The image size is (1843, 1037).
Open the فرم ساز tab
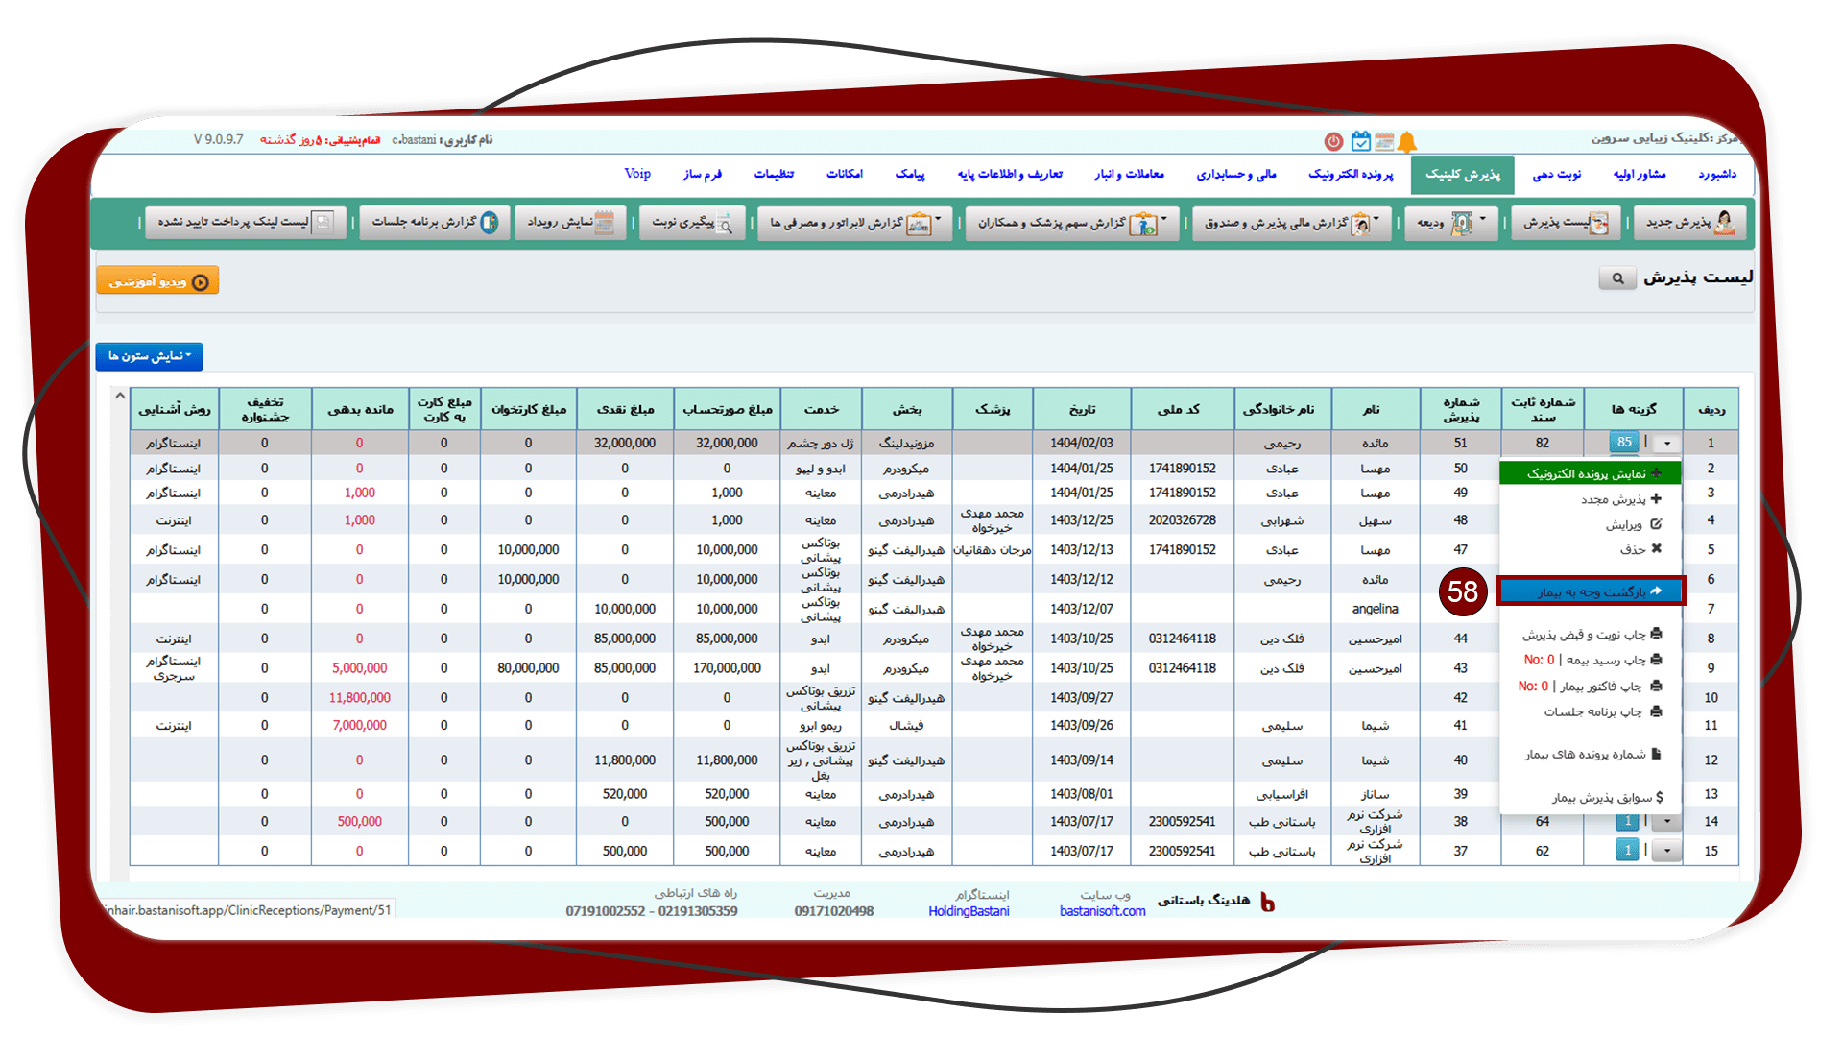(702, 175)
